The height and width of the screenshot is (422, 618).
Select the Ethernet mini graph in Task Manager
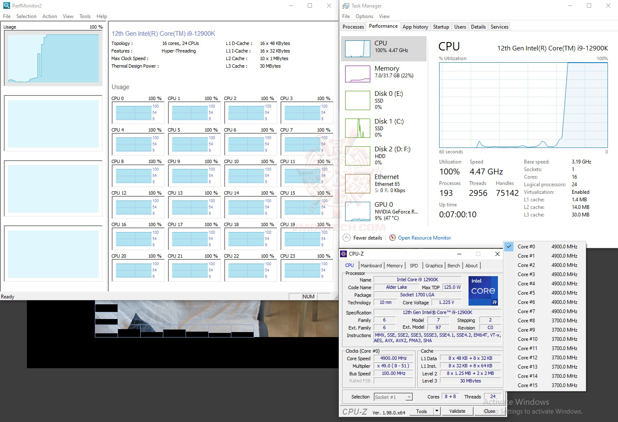coord(357,184)
